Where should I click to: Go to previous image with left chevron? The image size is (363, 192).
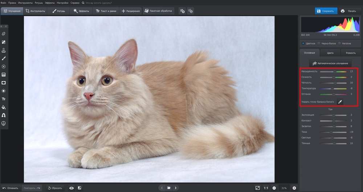pos(162,188)
